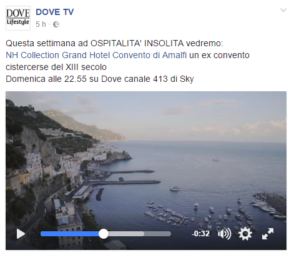Play the Amalfi video
Image resolution: width=294 pixels, height=260 pixels.
(21, 234)
